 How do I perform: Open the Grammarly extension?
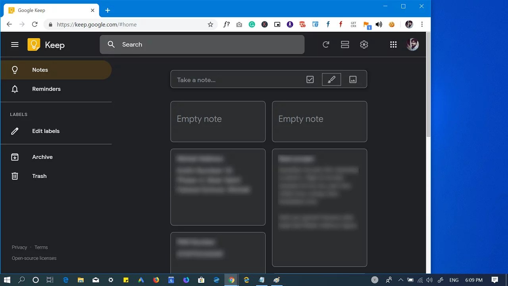(x=252, y=24)
